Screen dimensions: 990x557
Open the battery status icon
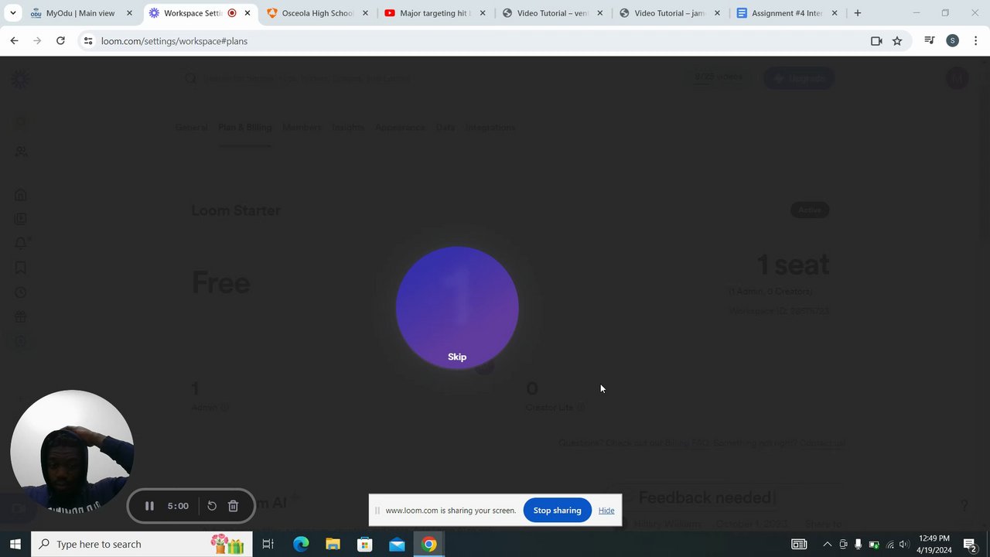(874, 545)
